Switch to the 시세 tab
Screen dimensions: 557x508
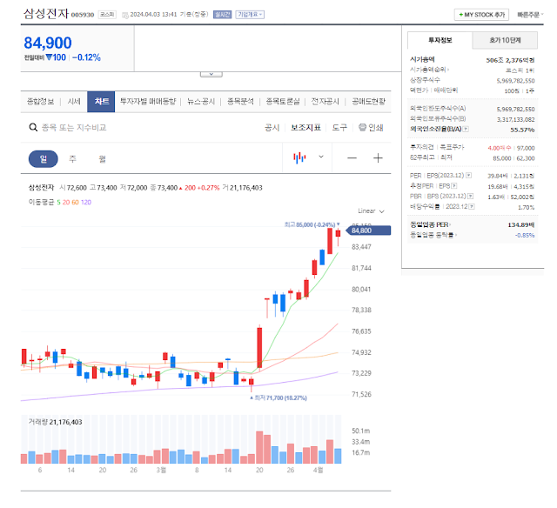pyautogui.click(x=74, y=102)
